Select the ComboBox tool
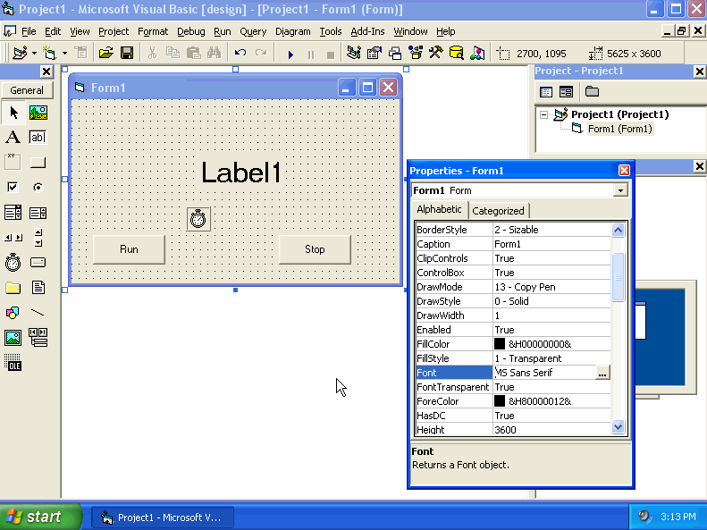This screenshot has height=530, width=707. click(13, 213)
